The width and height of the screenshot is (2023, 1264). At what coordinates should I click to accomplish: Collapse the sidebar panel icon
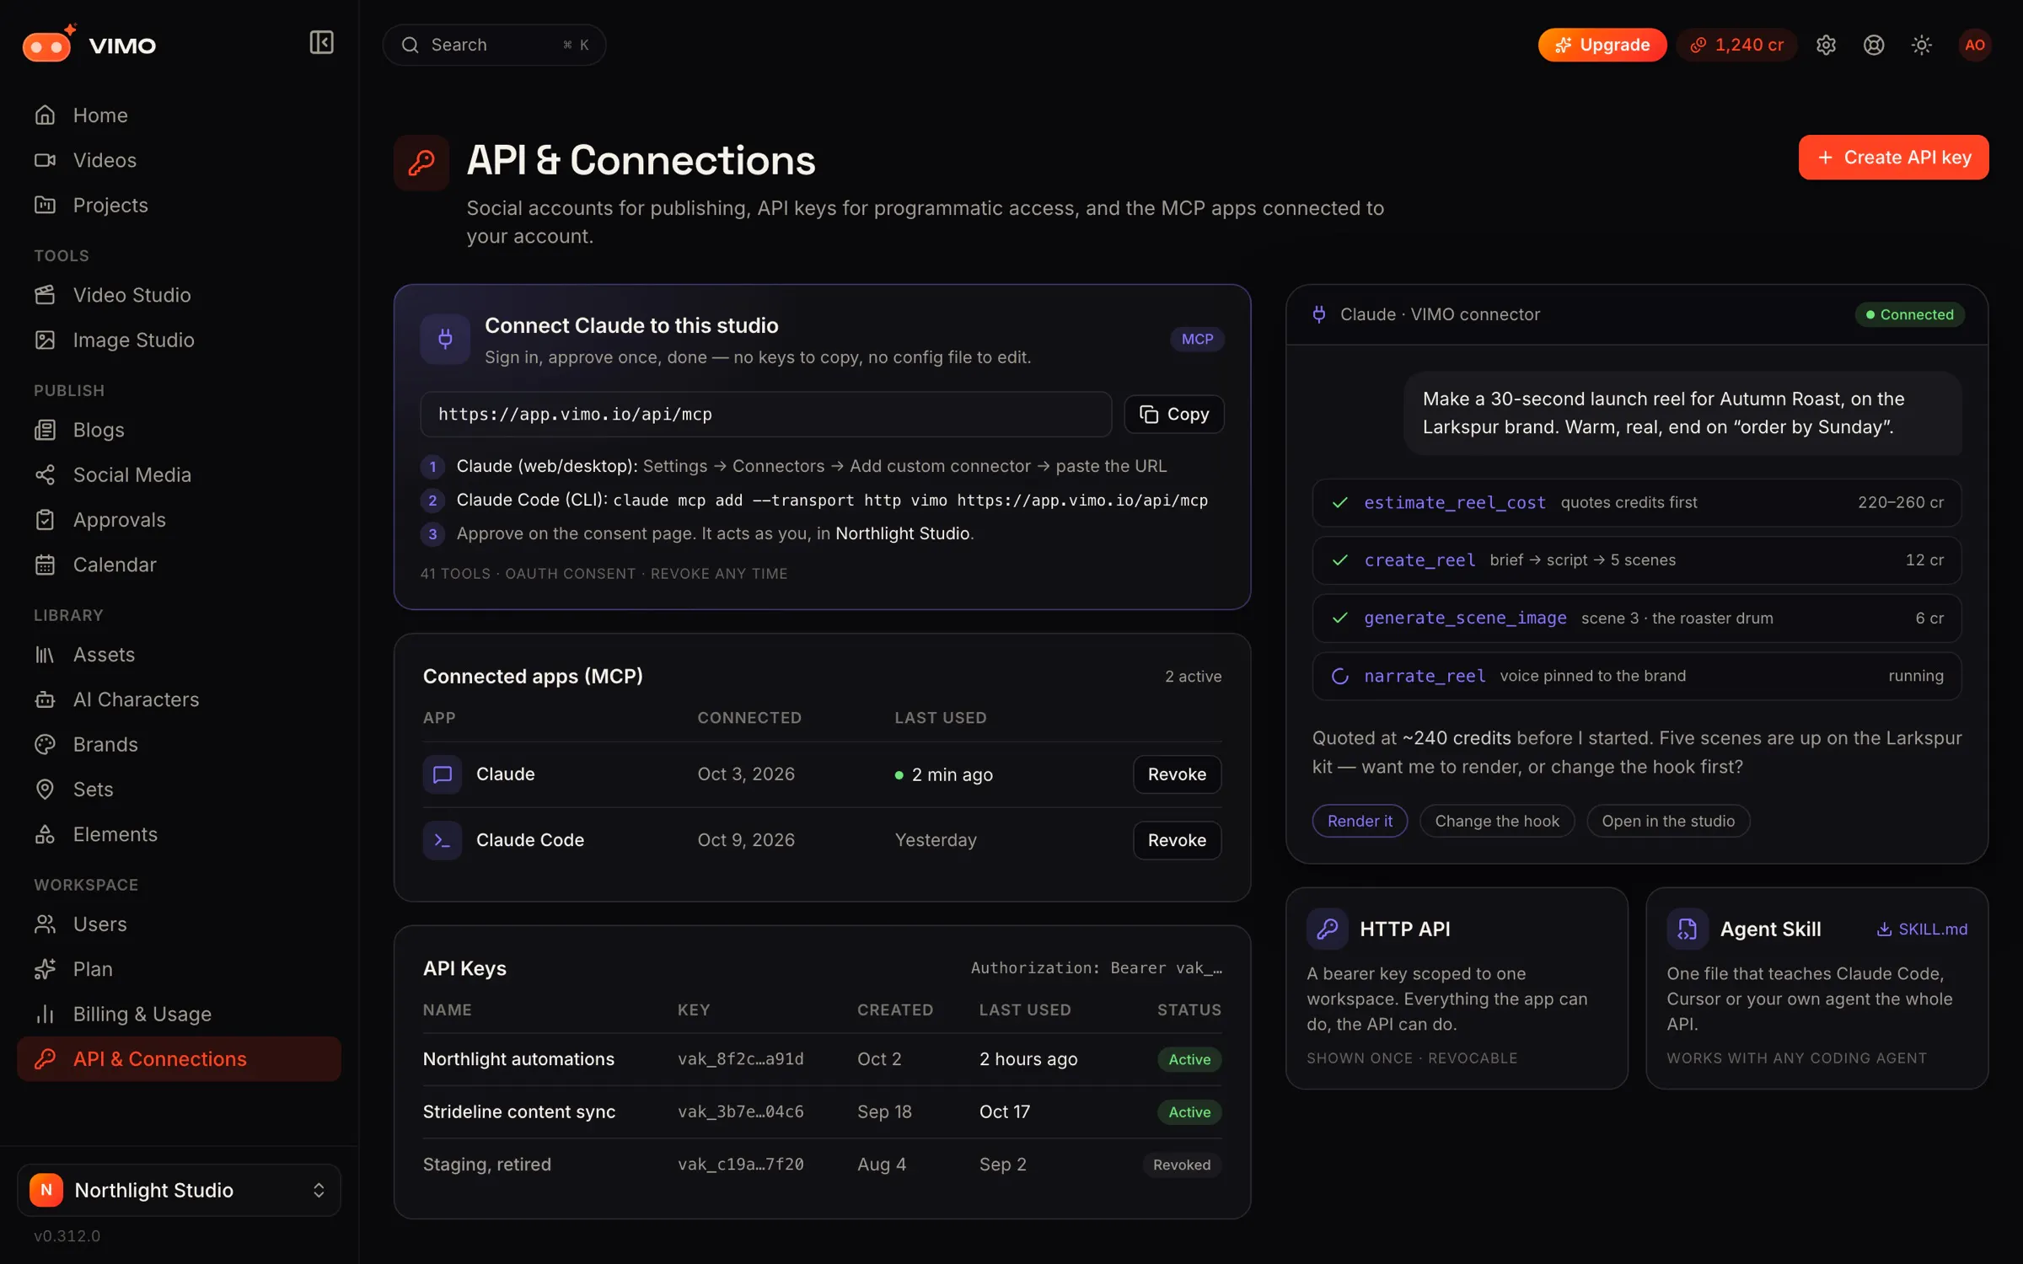click(321, 43)
